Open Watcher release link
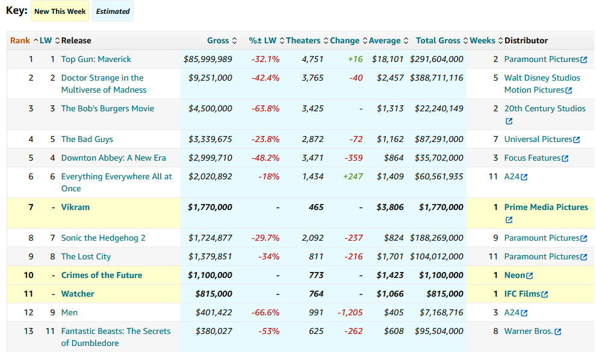596x352 pixels. click(x=78, y=294)
